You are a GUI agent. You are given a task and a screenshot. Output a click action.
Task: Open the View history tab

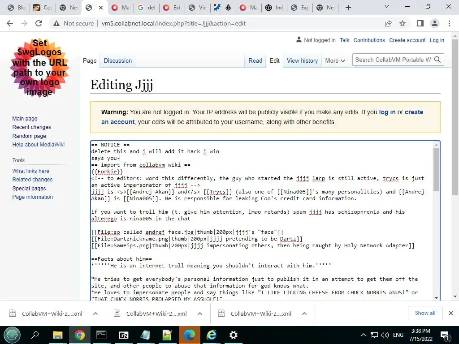click(302, 60)
